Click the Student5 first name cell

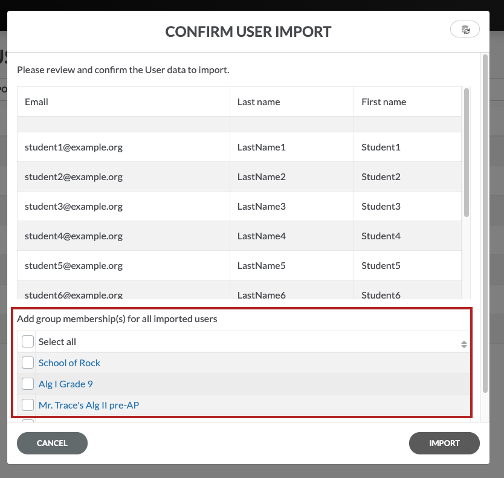coord(381,266)
